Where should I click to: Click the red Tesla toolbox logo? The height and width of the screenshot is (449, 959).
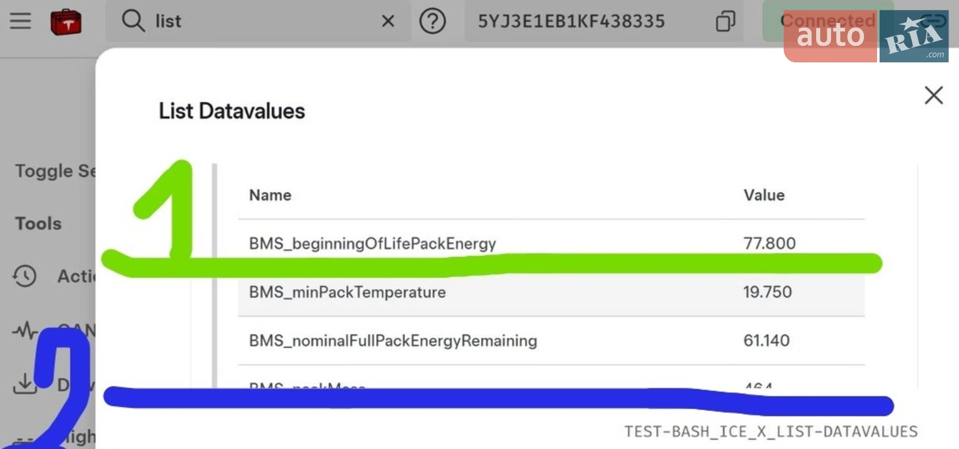click(x=66, y=22)
